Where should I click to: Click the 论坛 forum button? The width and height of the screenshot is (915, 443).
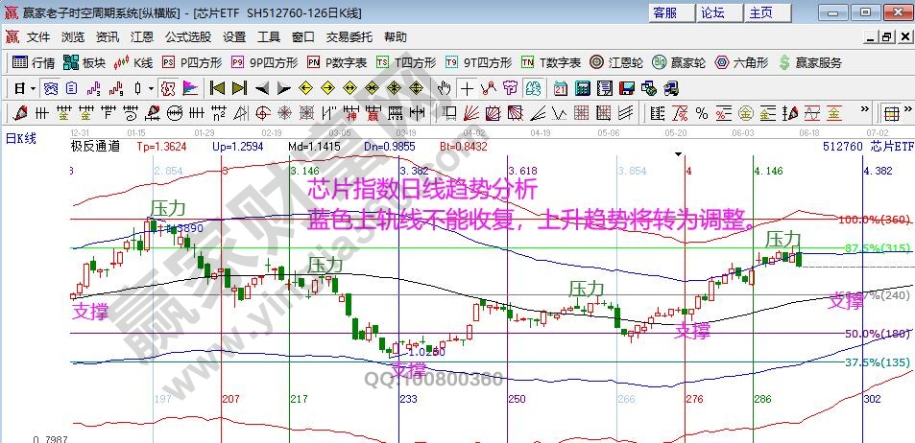[x=712, y=12]
